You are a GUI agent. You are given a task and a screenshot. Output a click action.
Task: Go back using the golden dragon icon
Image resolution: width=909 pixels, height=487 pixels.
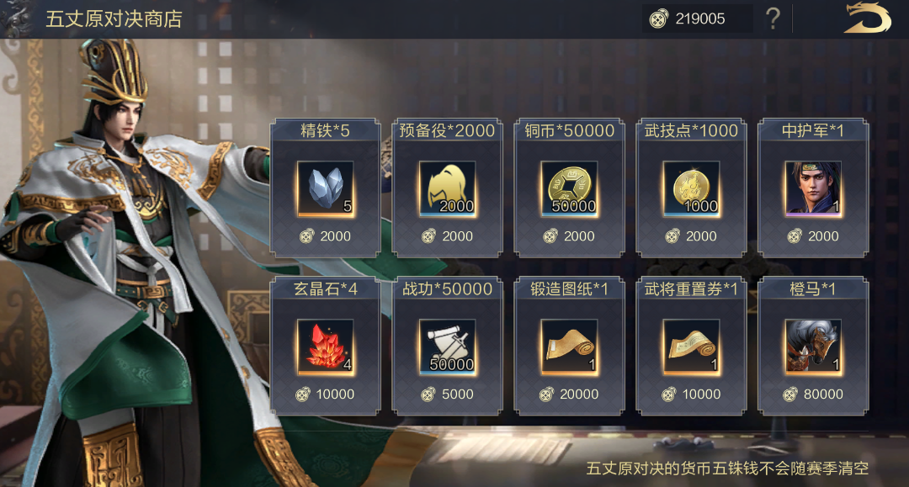pyautogui.click(x=867, y=19)
